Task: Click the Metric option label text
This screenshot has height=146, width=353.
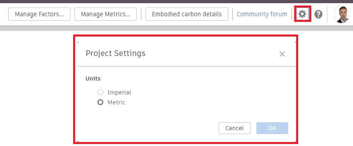Action: click(x=116, y=102)
